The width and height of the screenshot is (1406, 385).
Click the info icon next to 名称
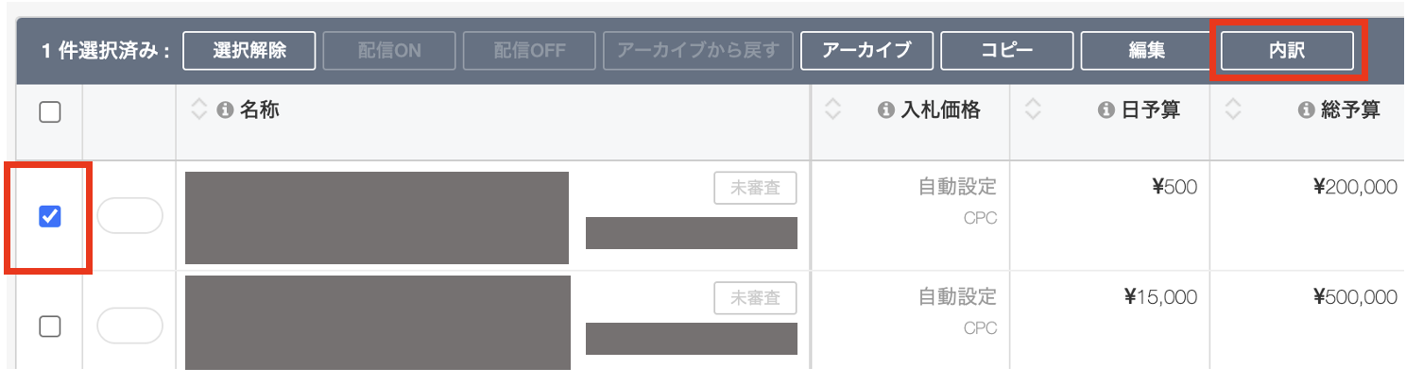pyautogui.click(x=225, y=111)
